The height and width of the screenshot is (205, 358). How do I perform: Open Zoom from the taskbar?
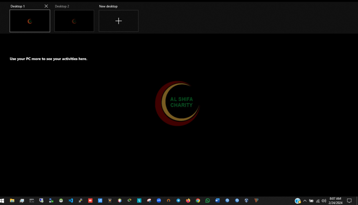coord(159,200)
